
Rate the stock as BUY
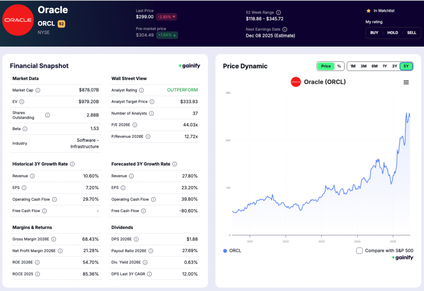(374, 33)
